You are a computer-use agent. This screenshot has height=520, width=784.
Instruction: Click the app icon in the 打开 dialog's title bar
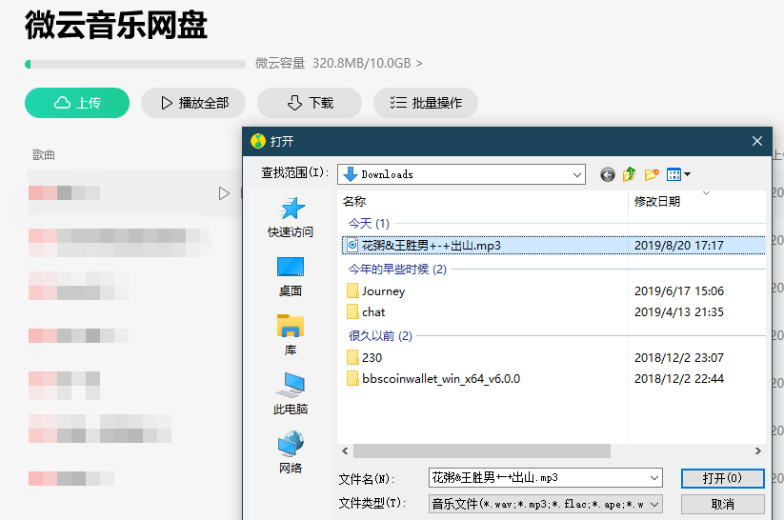tap(258, 141)
